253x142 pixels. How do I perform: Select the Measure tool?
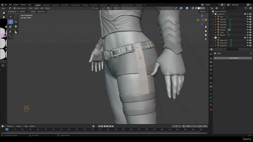click(x=16, y=32)
